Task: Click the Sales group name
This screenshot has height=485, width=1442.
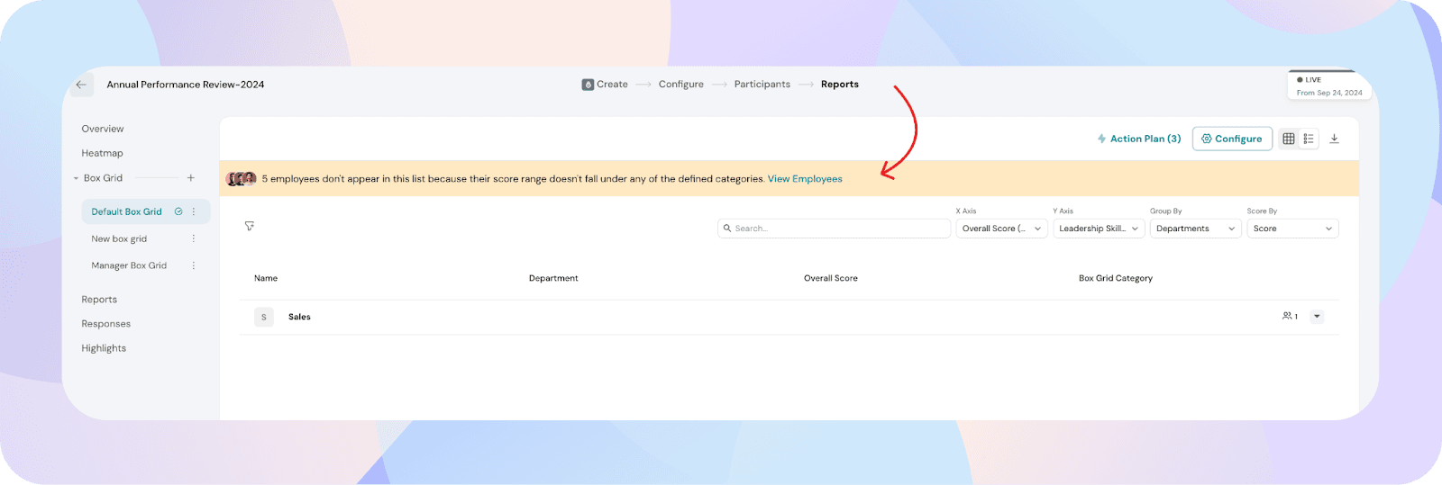Action: click(299, 317)
